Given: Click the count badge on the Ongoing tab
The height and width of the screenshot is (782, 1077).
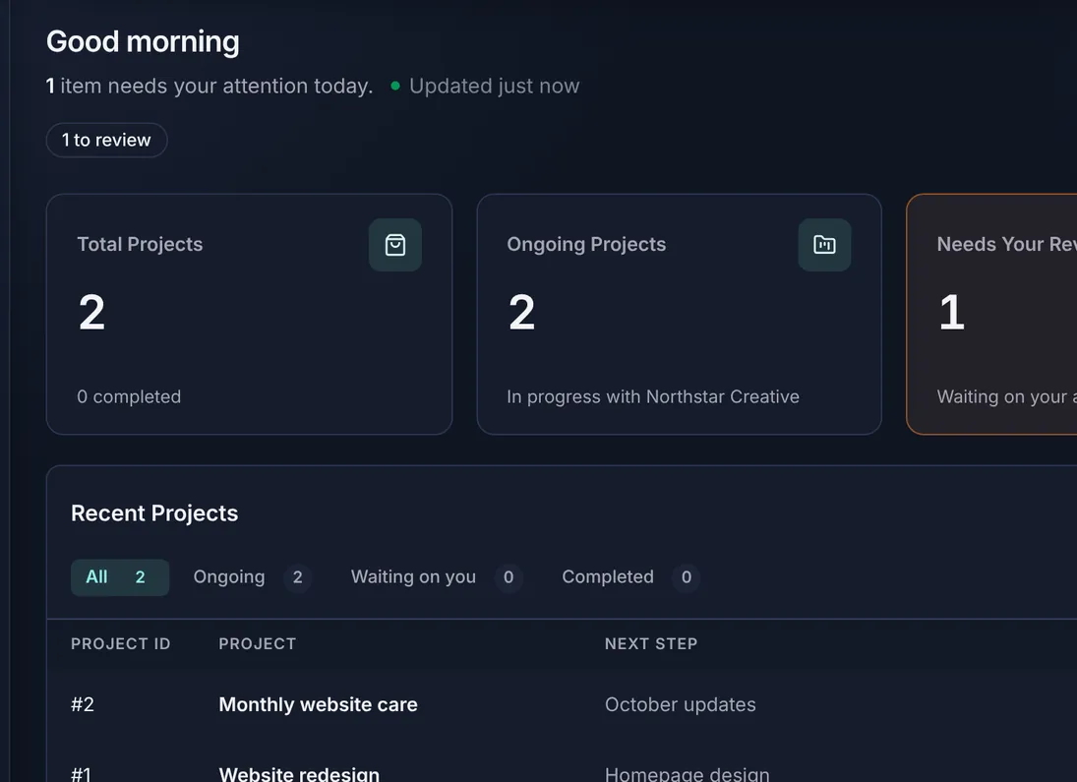Looking at the screenshot, I should (x=297, y=577).
